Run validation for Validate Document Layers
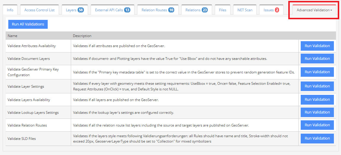The image size is (341, 155). [317, 59]
